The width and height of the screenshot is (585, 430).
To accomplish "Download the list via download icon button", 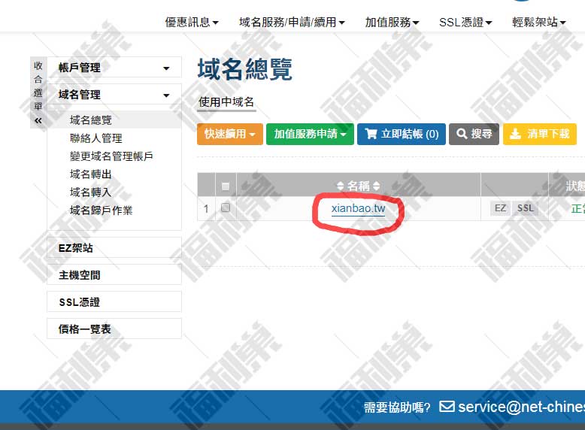I will pyautogui.click(x=539, y=135).
